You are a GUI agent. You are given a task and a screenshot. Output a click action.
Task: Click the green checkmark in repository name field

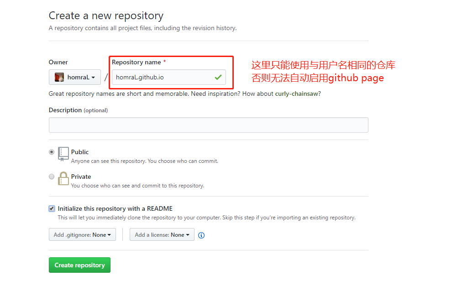point(218,77)
